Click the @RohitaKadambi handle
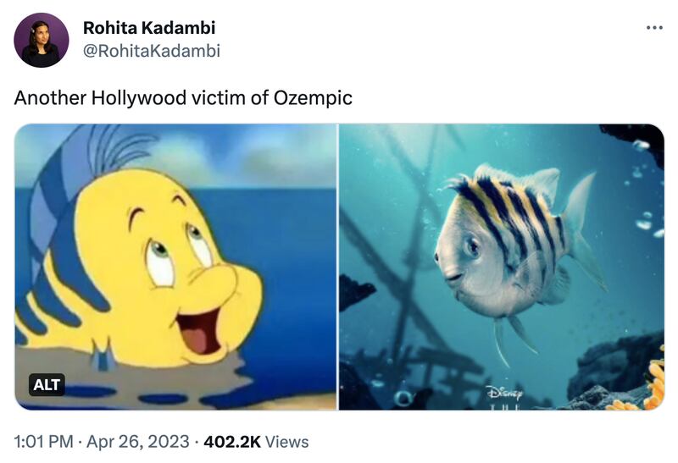Viewport: 678px width, 463px height. click(151, 51)
